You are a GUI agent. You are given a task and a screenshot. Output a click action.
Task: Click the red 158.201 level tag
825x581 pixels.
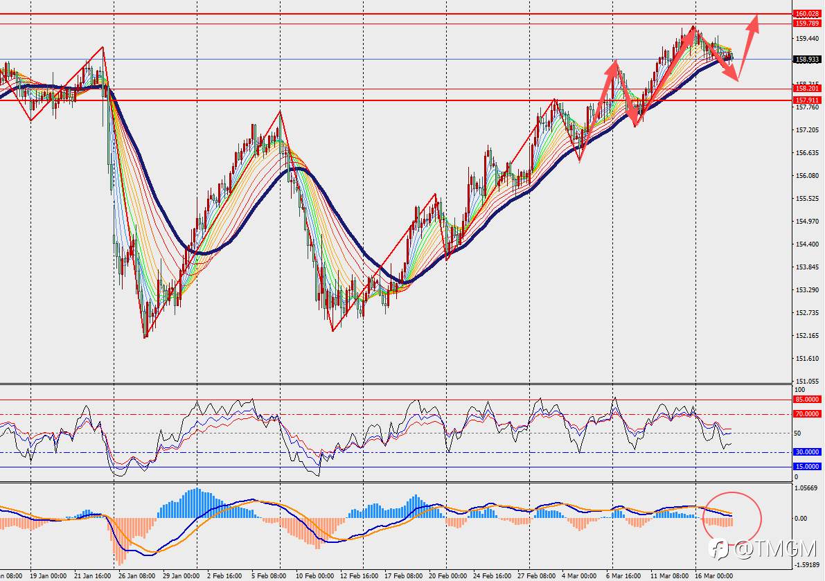click(x=807, y=89)
